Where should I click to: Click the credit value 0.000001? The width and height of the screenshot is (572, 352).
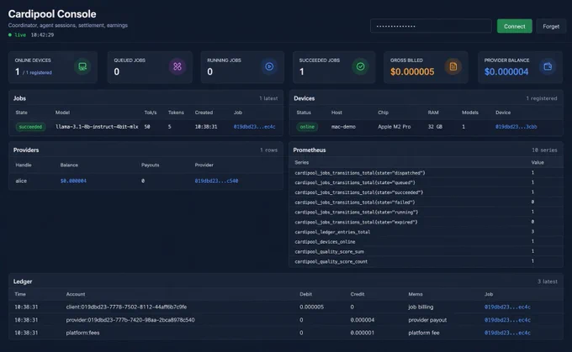pyautogui.click(x=363, y=333)
